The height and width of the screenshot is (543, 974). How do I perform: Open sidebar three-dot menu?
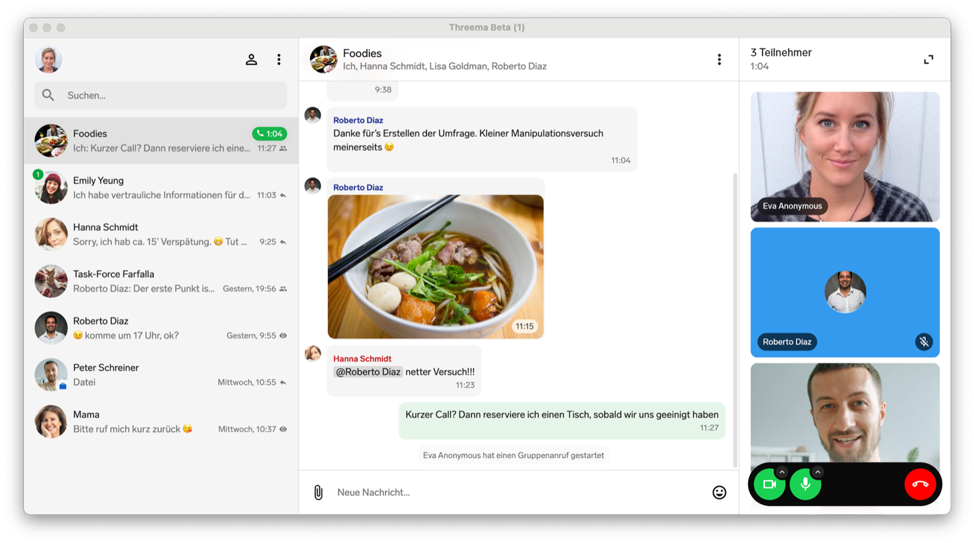pos(279,60)
